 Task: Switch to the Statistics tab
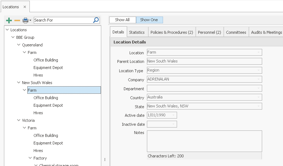pos(137,32)
